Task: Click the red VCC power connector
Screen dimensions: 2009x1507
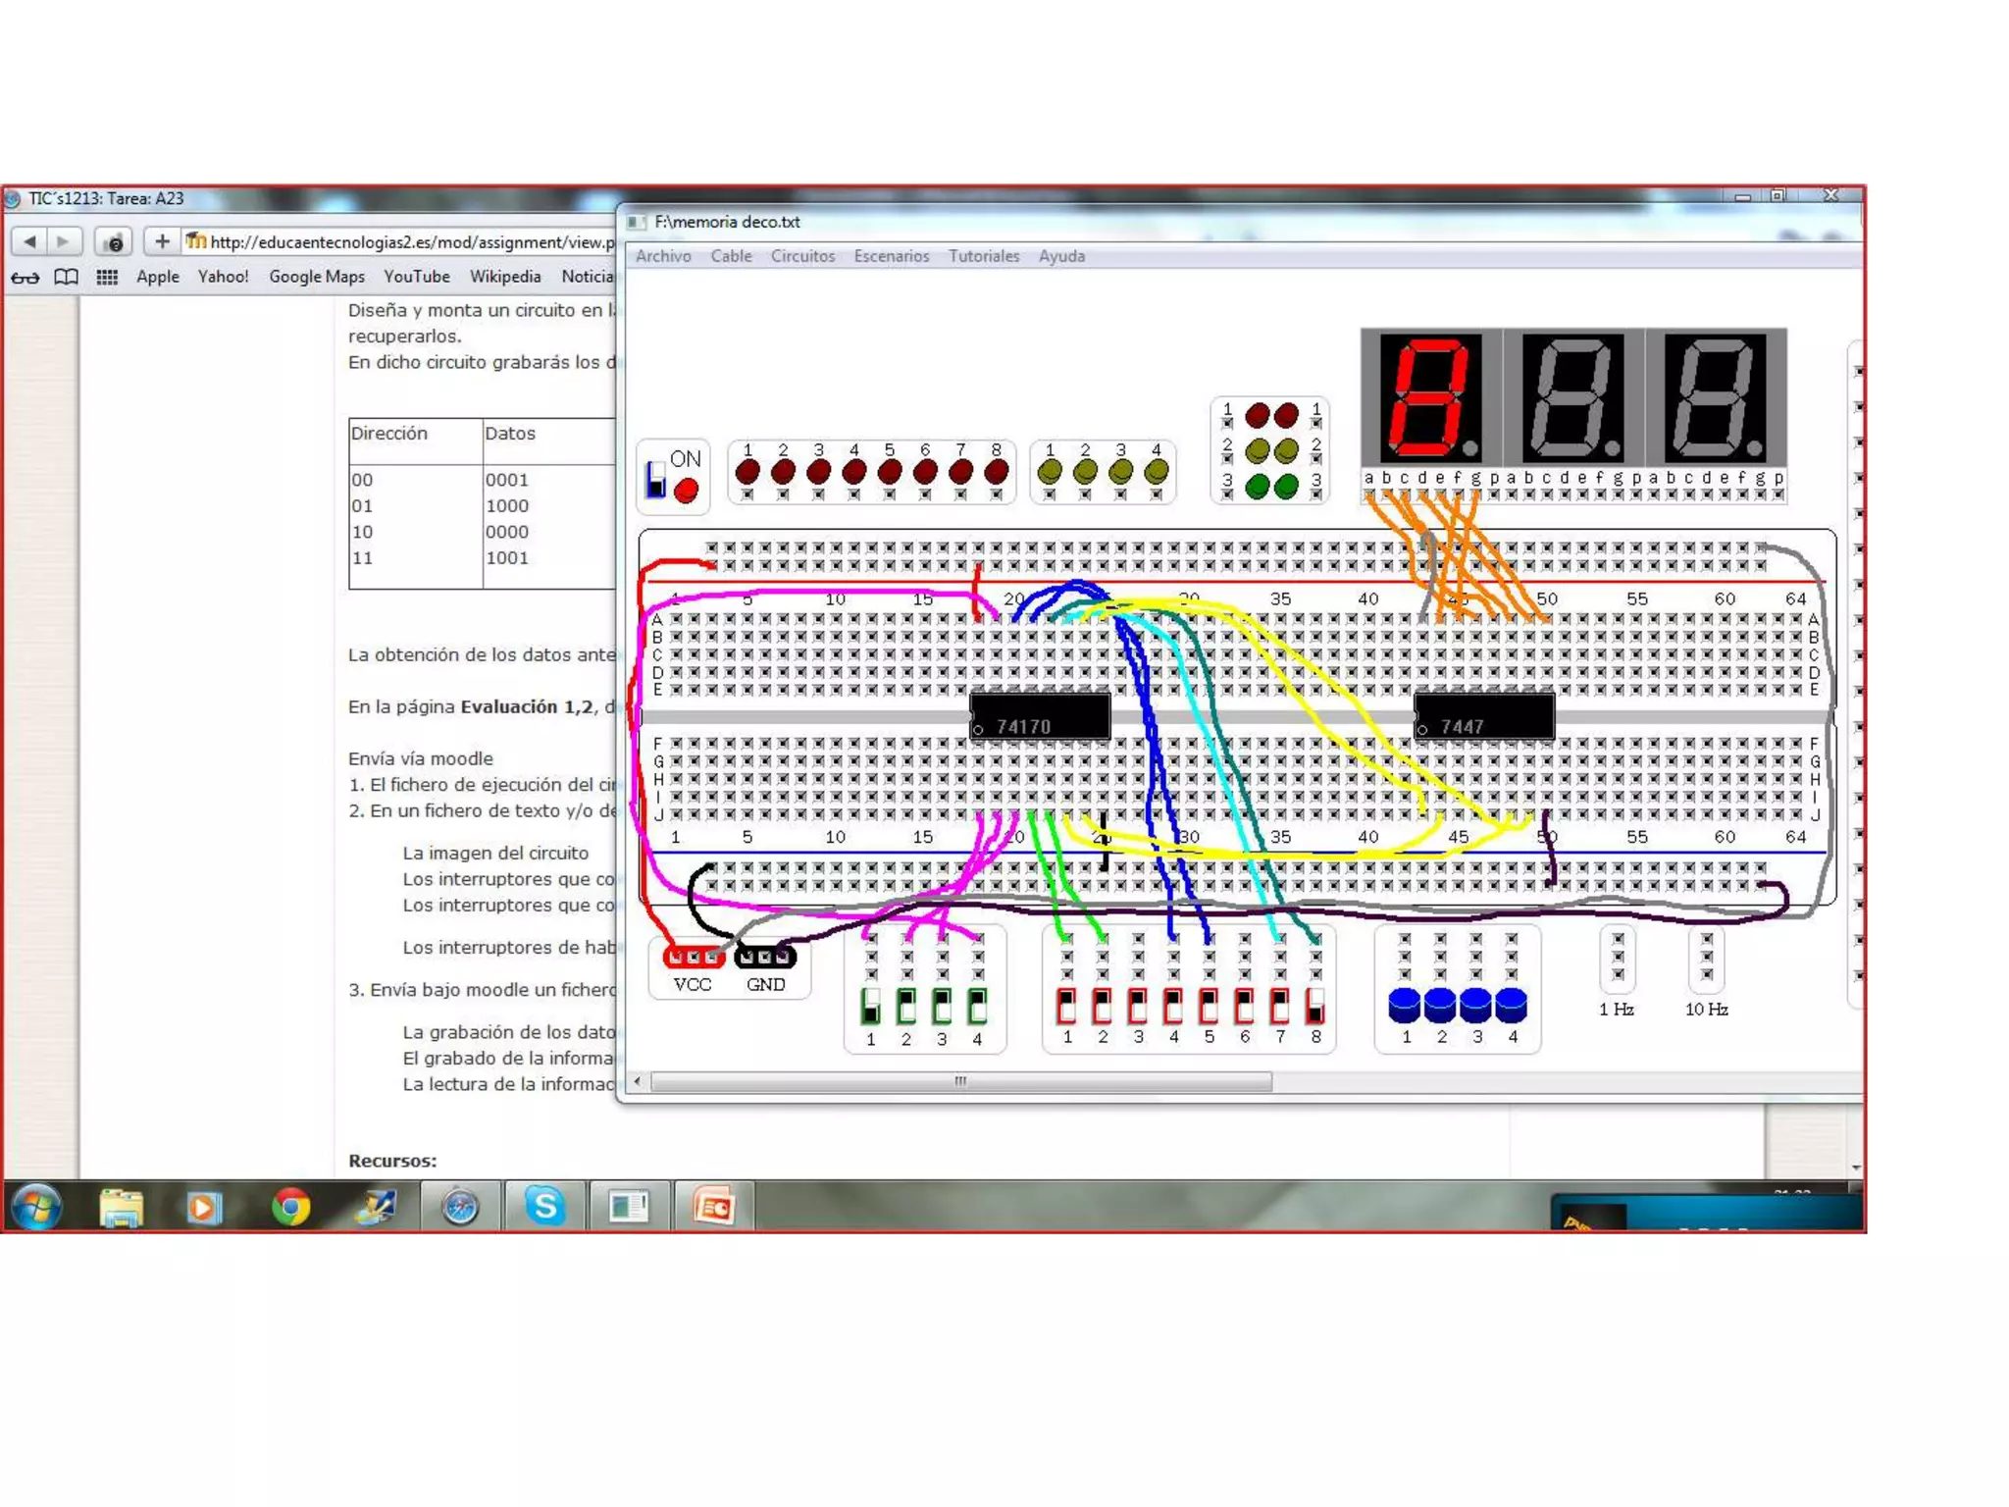Action: [x=694, y=956]
